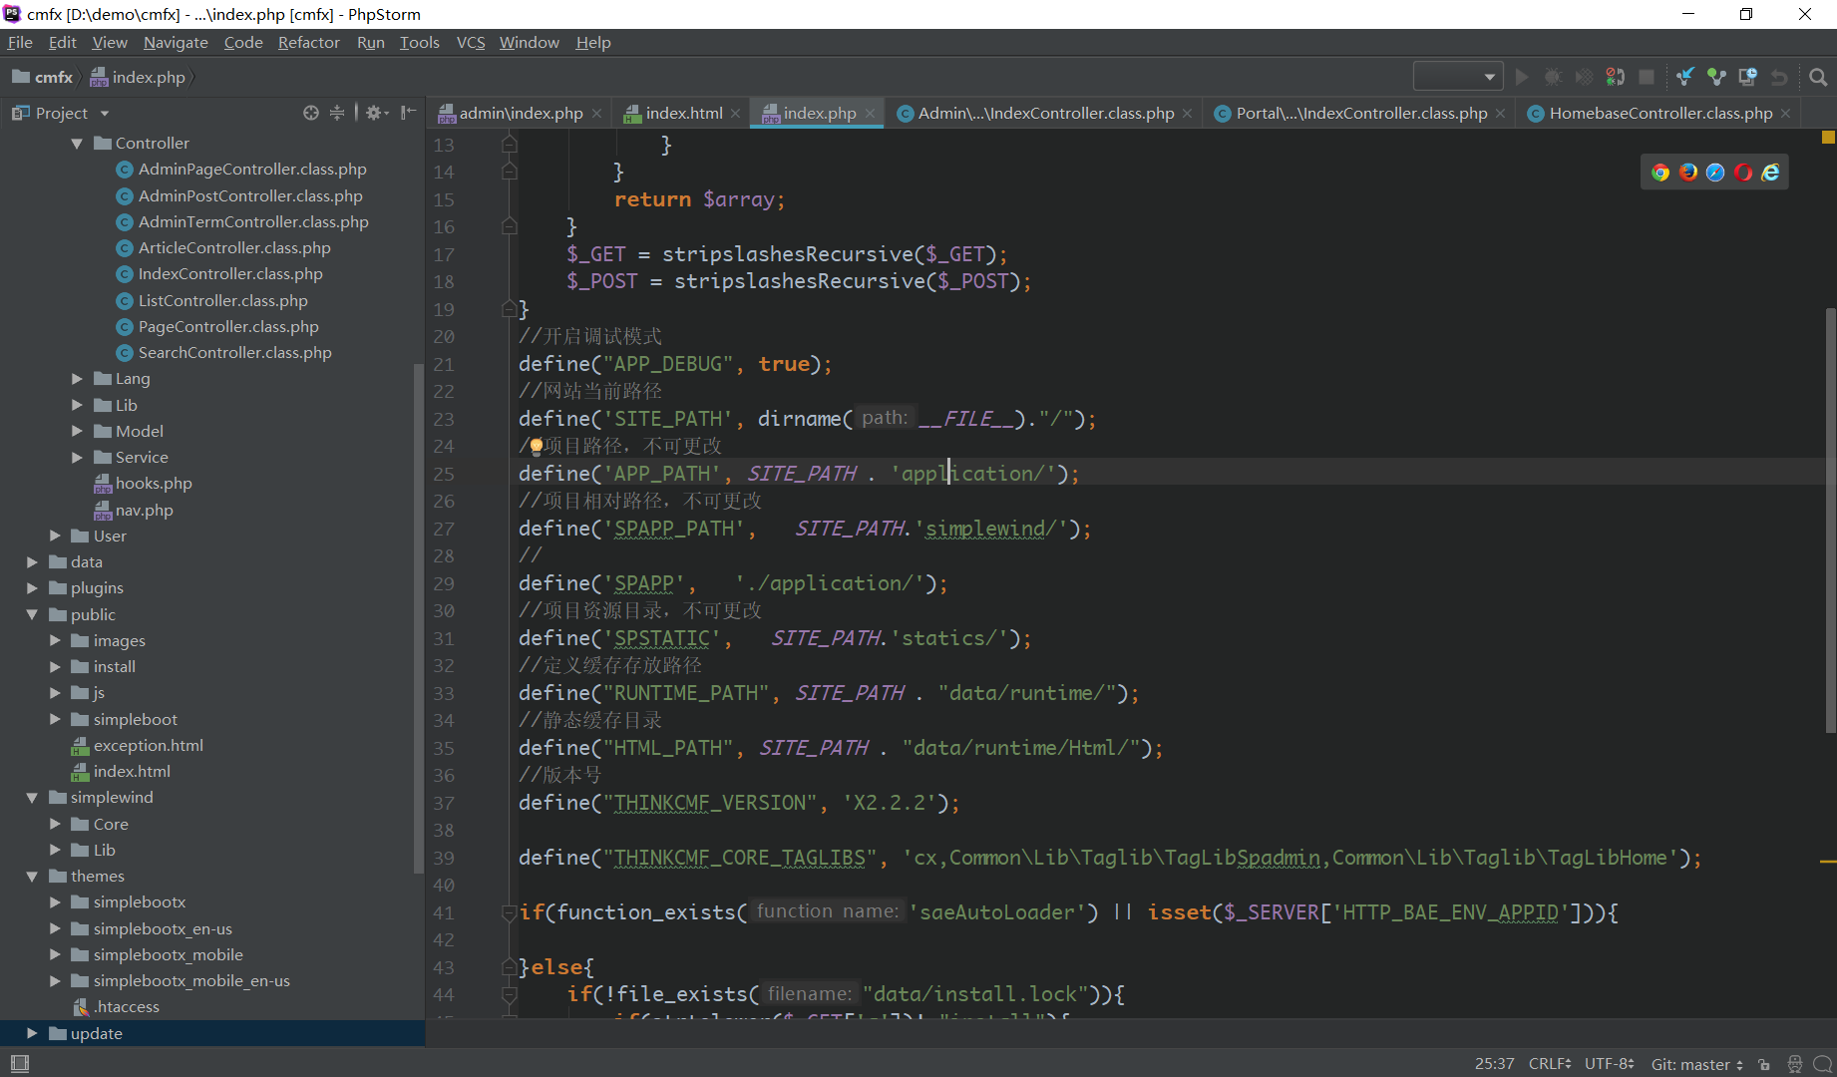Open the UTF-8 encoding selector
Screen dimensions: 1837x1077
pyautogui.click(x=1609, y=1064)
